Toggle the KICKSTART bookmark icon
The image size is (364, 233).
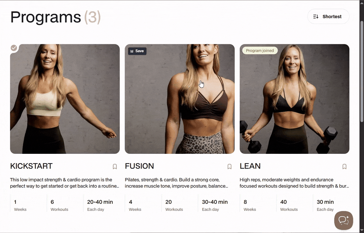[x=115, y=167]
